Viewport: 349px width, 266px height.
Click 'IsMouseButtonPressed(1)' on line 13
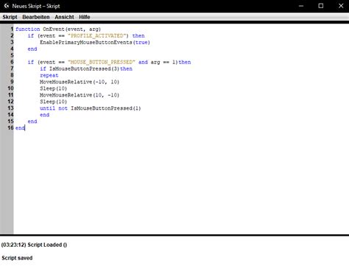coord(106,108)
